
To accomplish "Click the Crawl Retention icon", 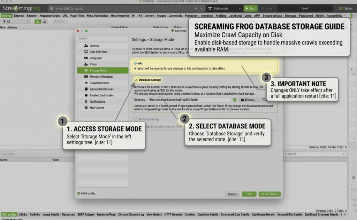I will [86, 83].
